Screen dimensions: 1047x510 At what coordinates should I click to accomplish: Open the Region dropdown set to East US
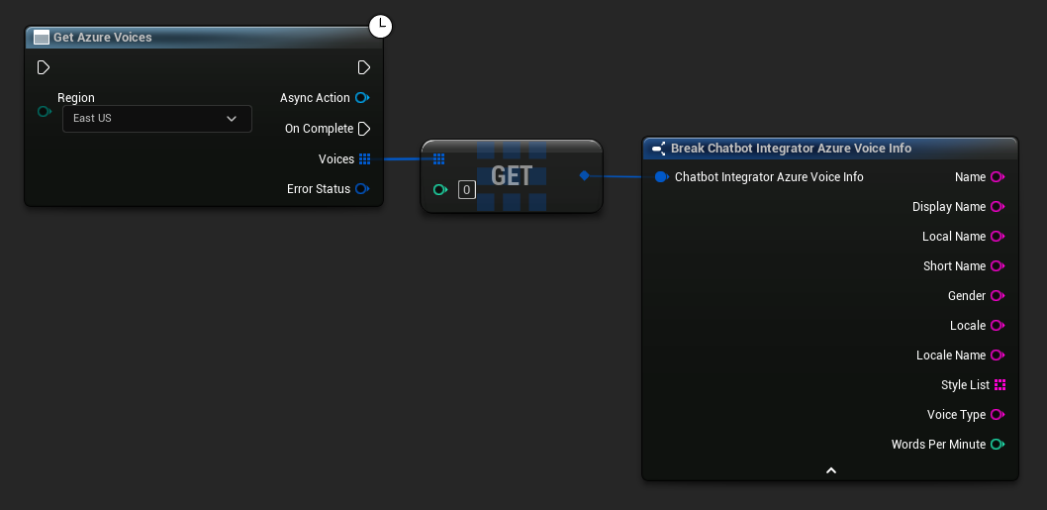pos(156,119)
